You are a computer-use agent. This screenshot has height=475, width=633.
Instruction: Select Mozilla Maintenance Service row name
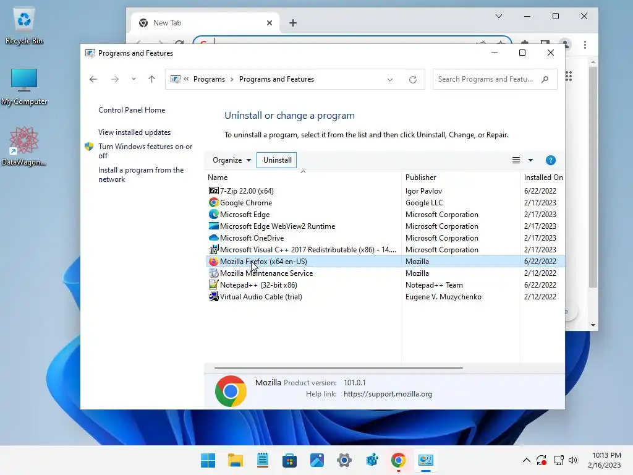point(266,273)
